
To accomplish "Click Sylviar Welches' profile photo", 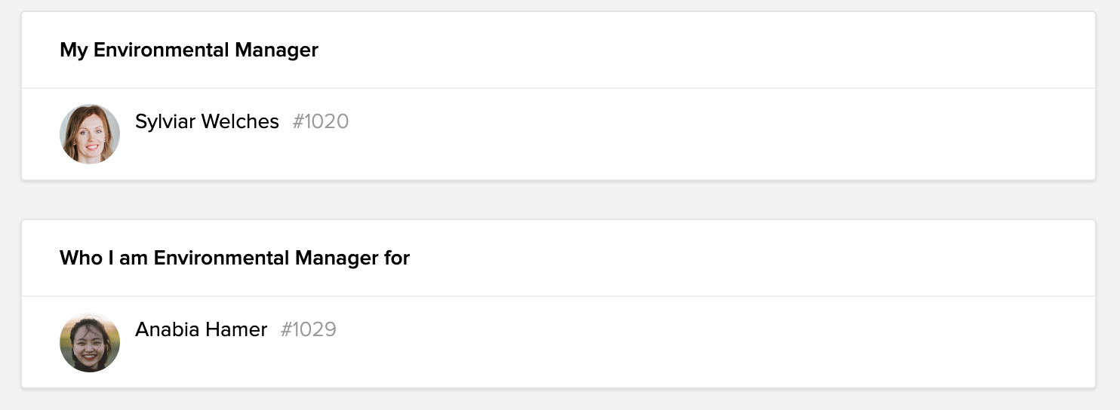I will [90, 134].
